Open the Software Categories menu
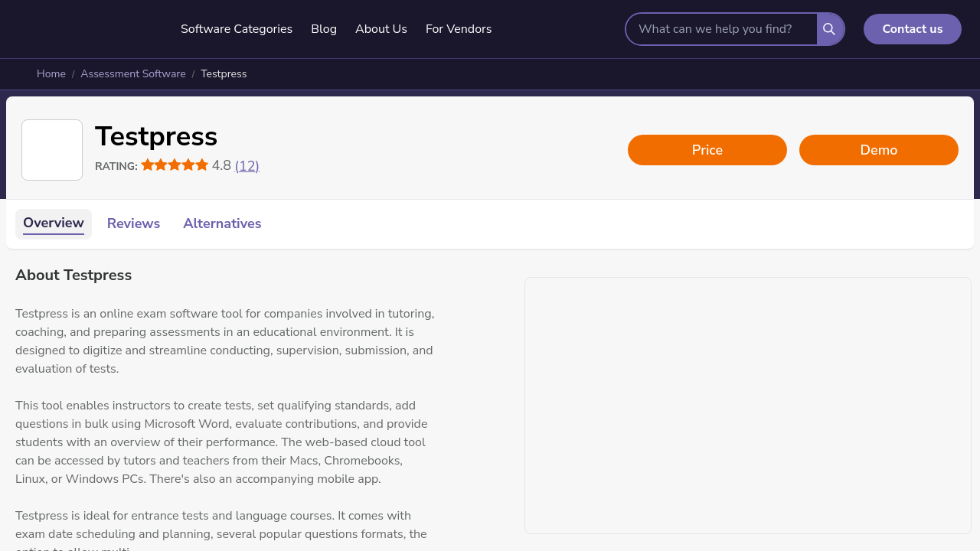This screenshot has height=551, width=980. tap(237, 29)
